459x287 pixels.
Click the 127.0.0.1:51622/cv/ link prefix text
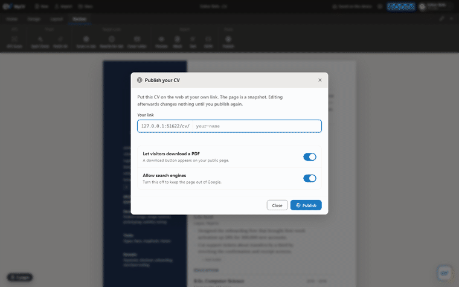point(165,126)
